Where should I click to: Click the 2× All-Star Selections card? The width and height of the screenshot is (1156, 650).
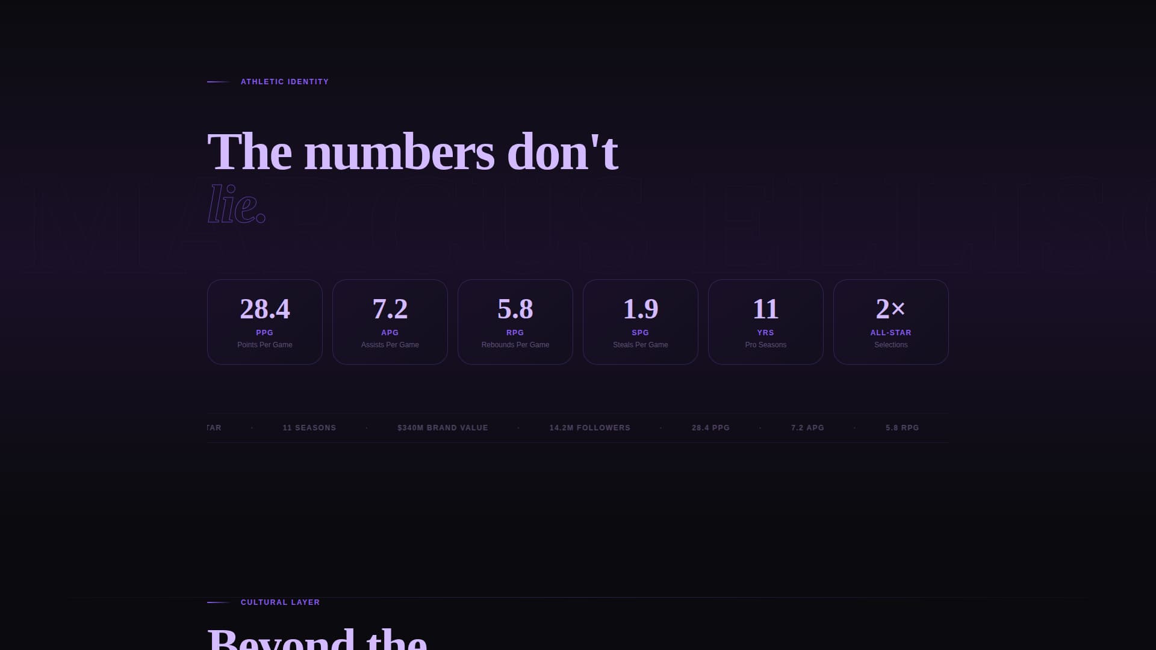890,321
